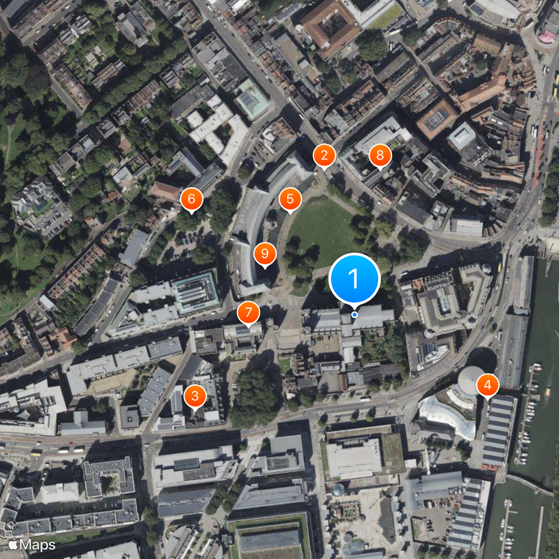Select pin 4 near the harbor
The image size is (559, 559).
(487, 386)
